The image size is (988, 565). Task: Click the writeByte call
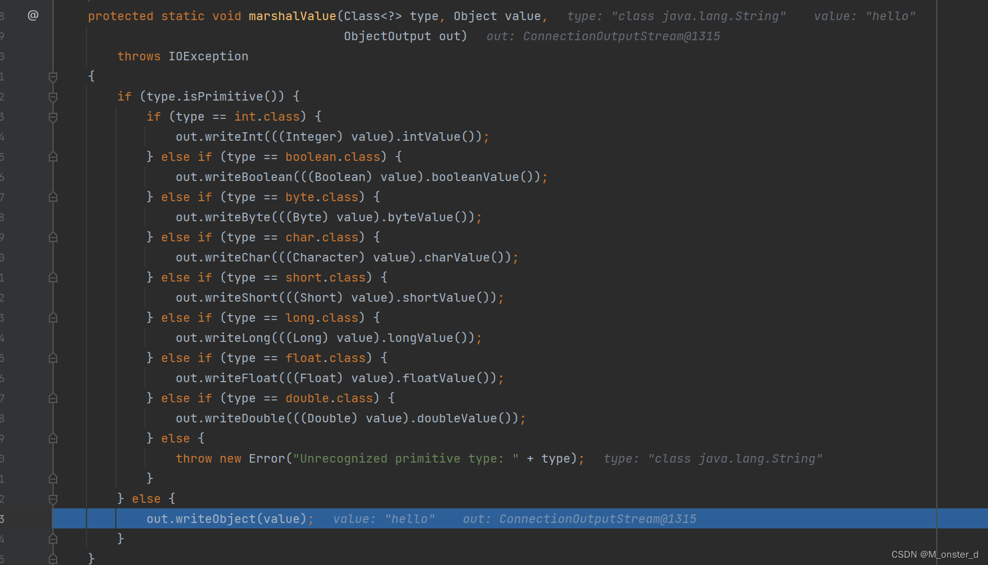[238, 218]
